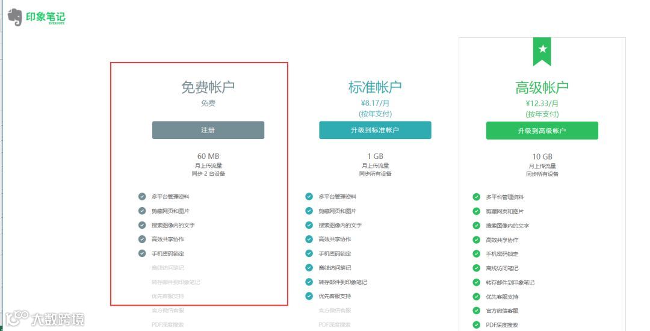Click 高效共享协作 text in premium plan
The width and height of the screenshot is (650, 331).
pos(502,240)
